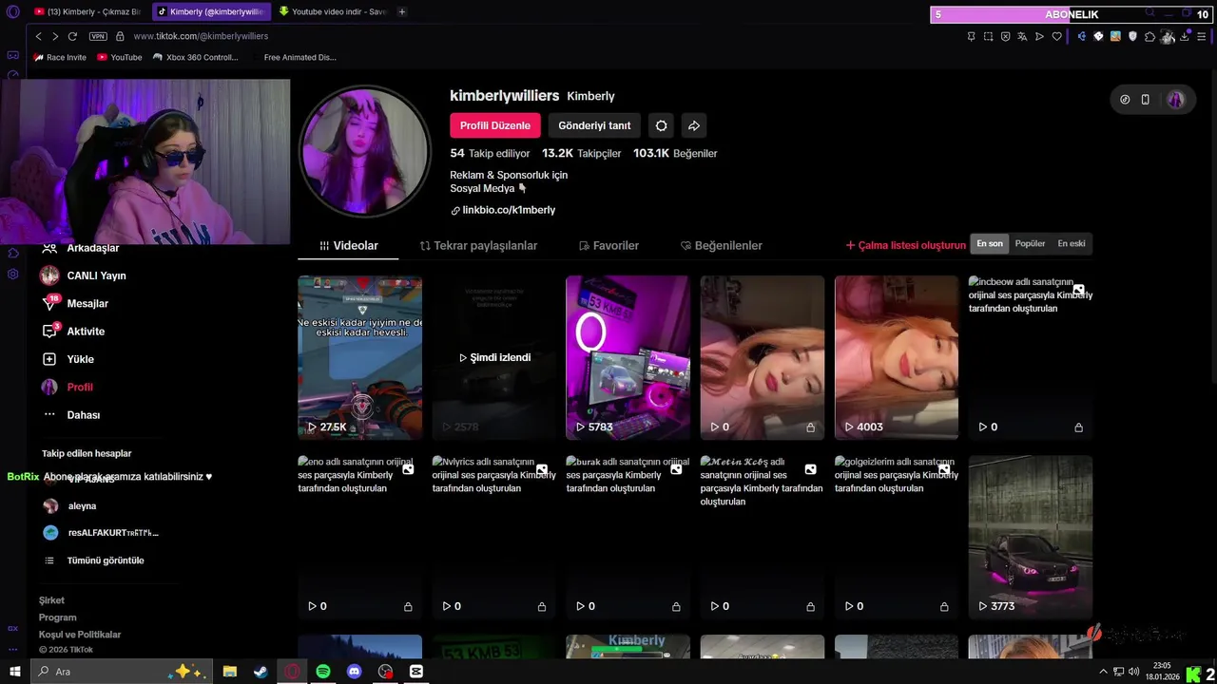This screenshot has width=1217, height=684.
Task: Click Koşul ve Politikalar footer link
Action: tap(80, 635)
